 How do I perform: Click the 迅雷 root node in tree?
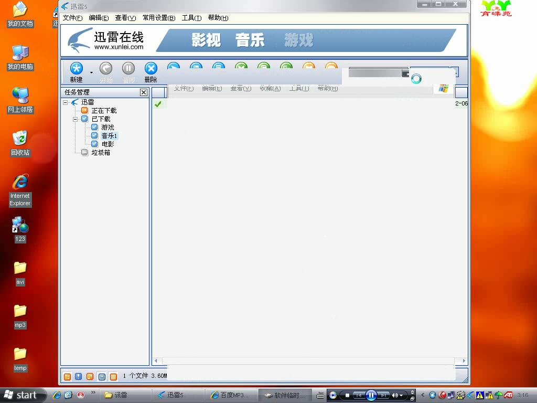[x=88, y=102]
